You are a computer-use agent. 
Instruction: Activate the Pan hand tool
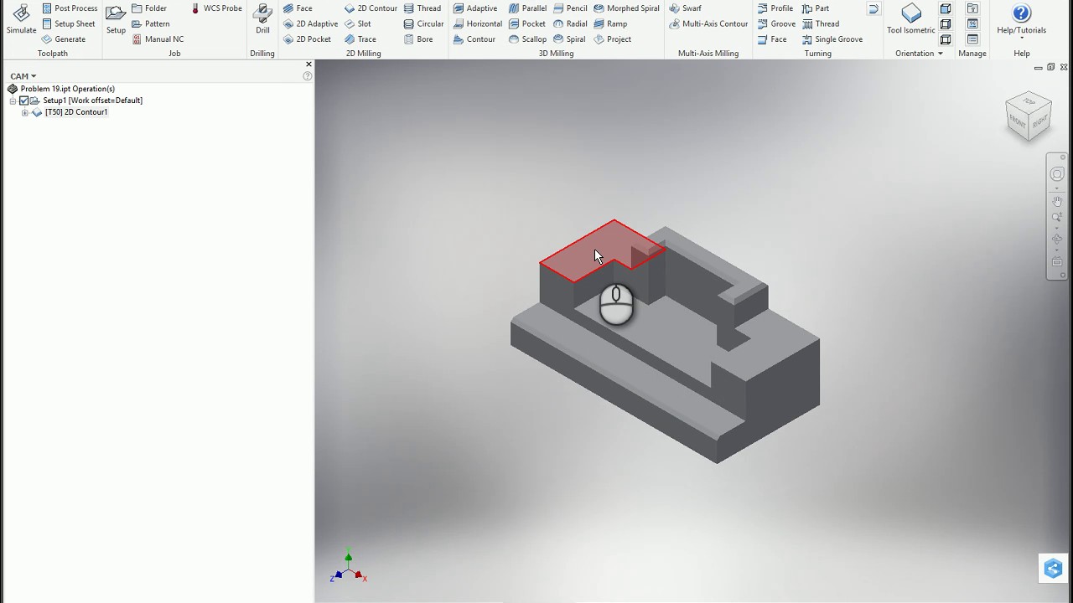1057,201
